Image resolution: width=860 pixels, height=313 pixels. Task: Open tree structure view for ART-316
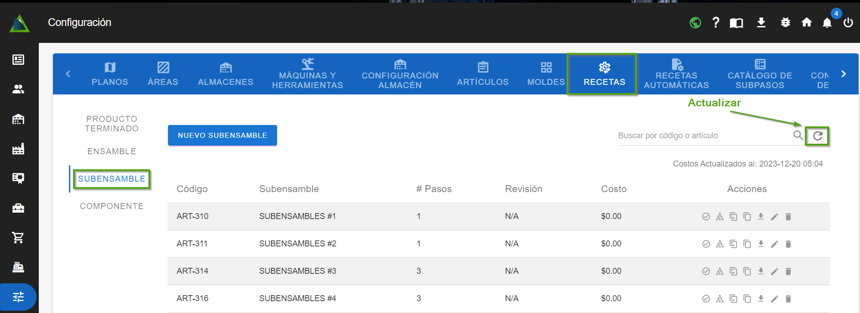pos(720,299)
